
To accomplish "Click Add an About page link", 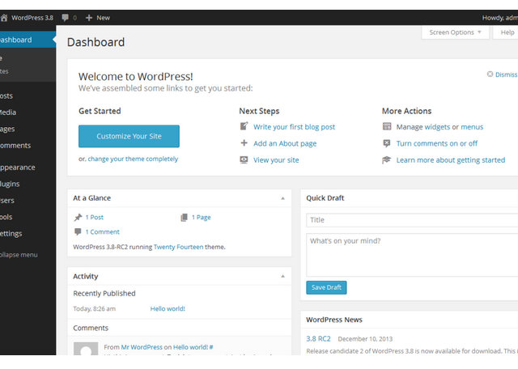I will [x=285, y=143].
